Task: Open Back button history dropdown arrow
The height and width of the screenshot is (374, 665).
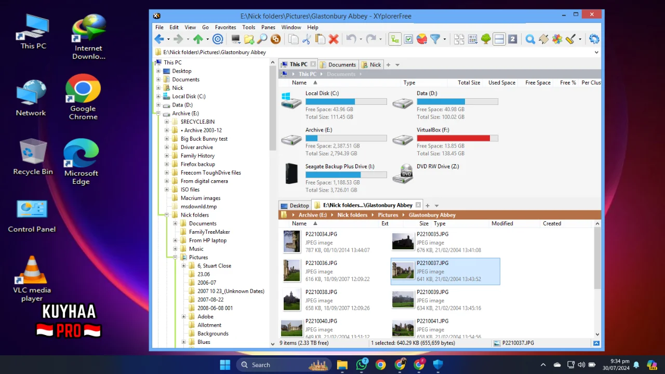Action: point(168,39)
